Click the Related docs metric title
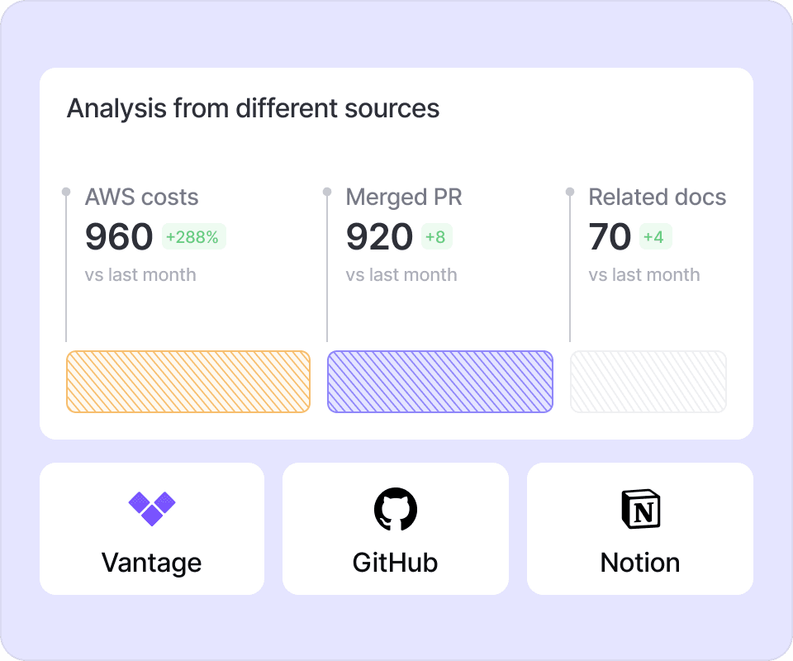Viewport: 793px width, 661px height. coord(657,197)
